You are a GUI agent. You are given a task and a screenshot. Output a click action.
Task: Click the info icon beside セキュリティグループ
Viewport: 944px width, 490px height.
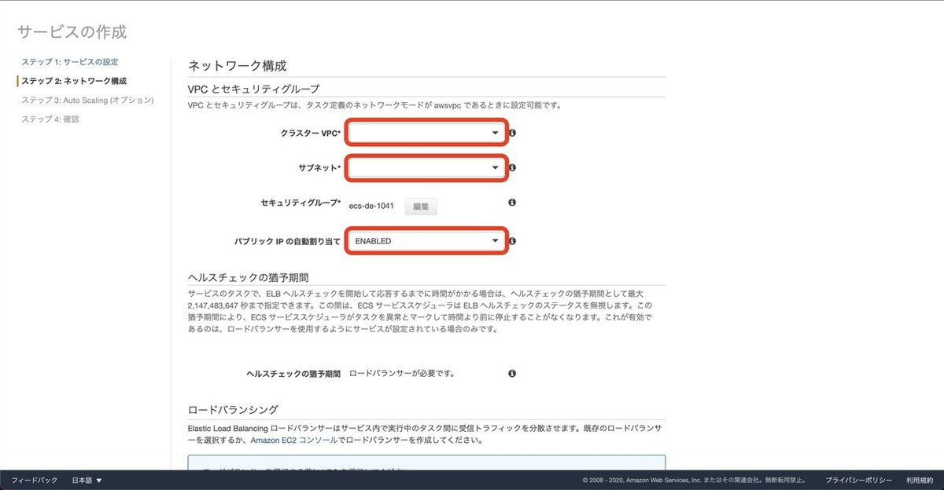click(512, 203)
